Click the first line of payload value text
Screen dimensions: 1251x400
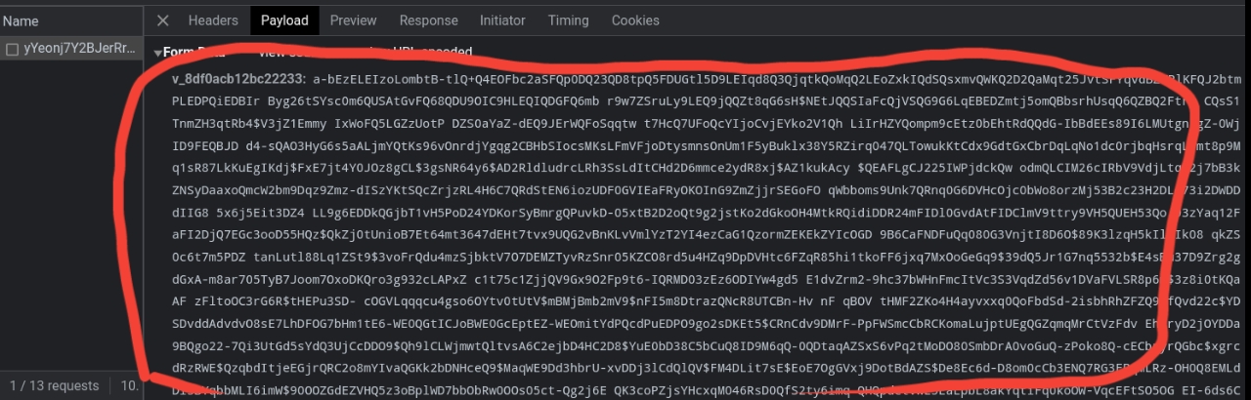point(684,79)
